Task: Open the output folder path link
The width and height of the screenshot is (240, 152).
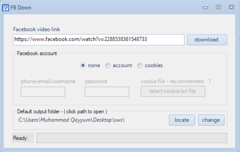Action: tap(72, 120)
